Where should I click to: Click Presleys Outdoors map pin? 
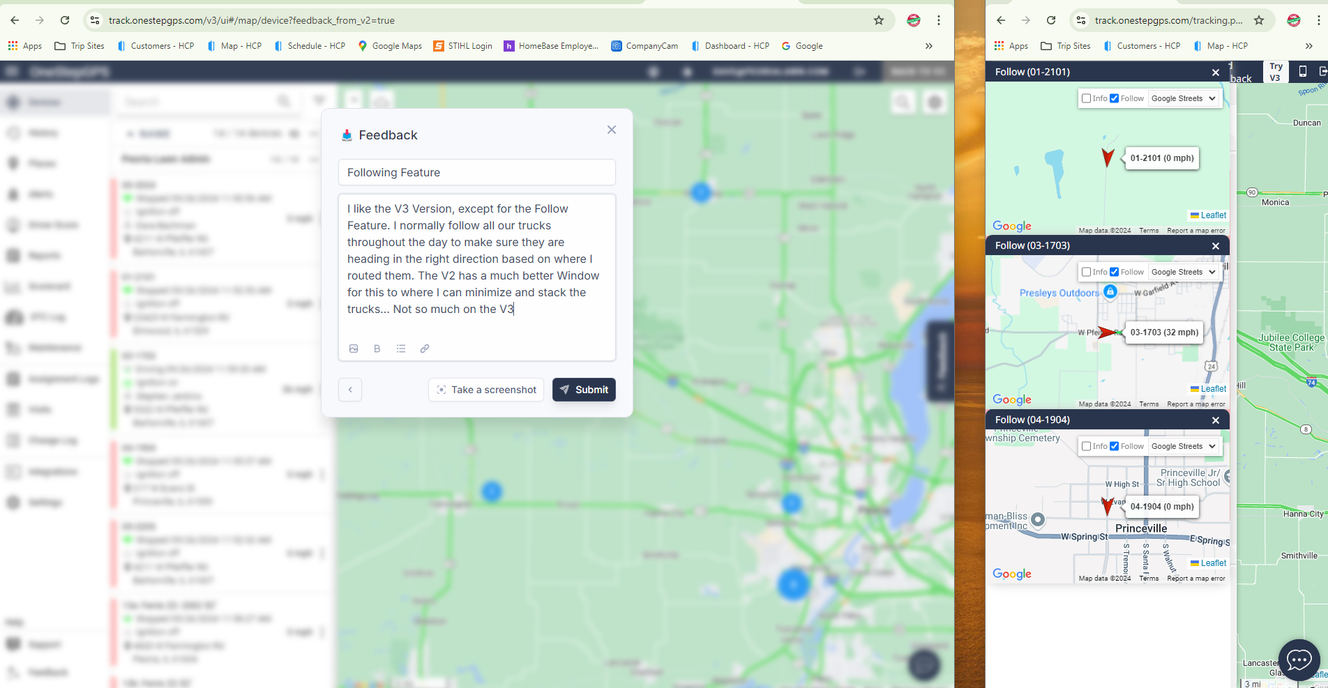coord(1110,291)
